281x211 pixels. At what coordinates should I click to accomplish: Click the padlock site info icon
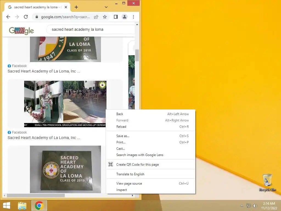37,17
